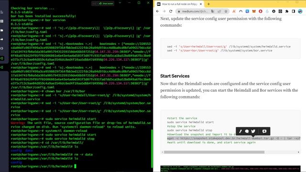Click the share page icon in address bar
The width and height of the screenshot is (306, 172).
tap(219, 11)
